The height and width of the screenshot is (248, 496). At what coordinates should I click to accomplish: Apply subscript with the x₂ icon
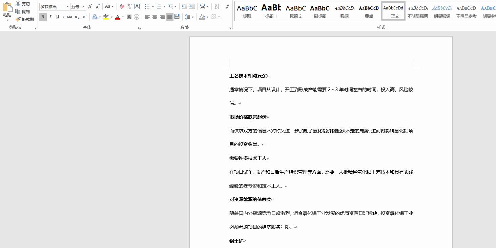click(x=76, y=17)
